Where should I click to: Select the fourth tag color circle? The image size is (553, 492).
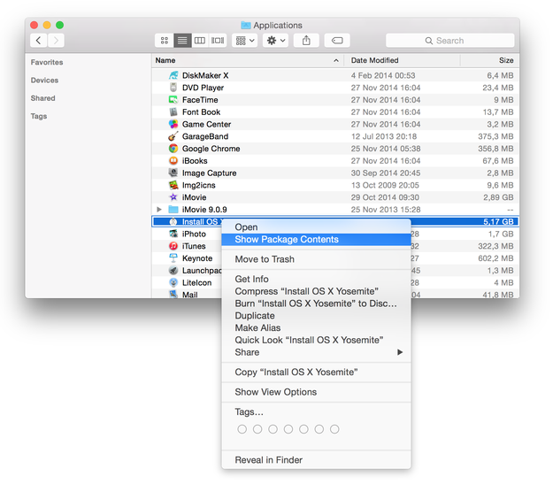point(288,429)
